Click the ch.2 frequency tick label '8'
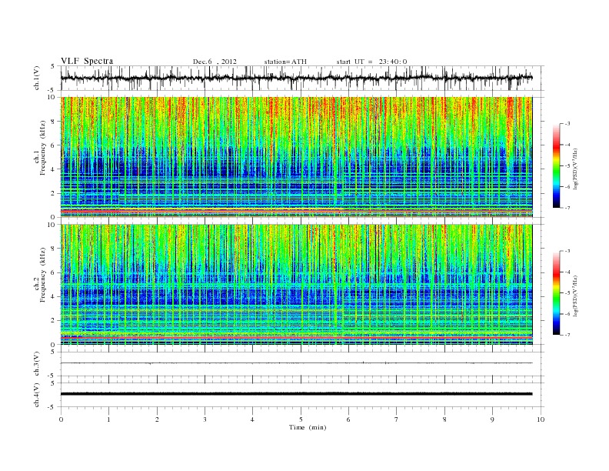Image resolution: width=609 pixels, height=471 pixels. 53,249
